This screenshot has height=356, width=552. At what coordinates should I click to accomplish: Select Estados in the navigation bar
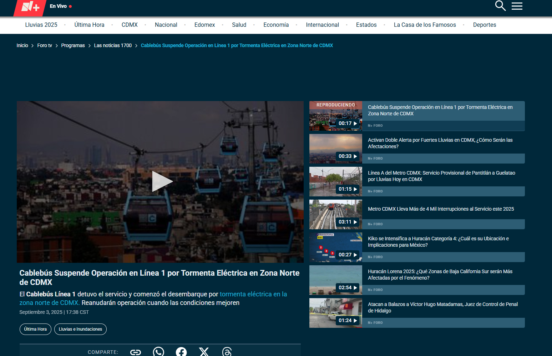(x=366, y=25)
